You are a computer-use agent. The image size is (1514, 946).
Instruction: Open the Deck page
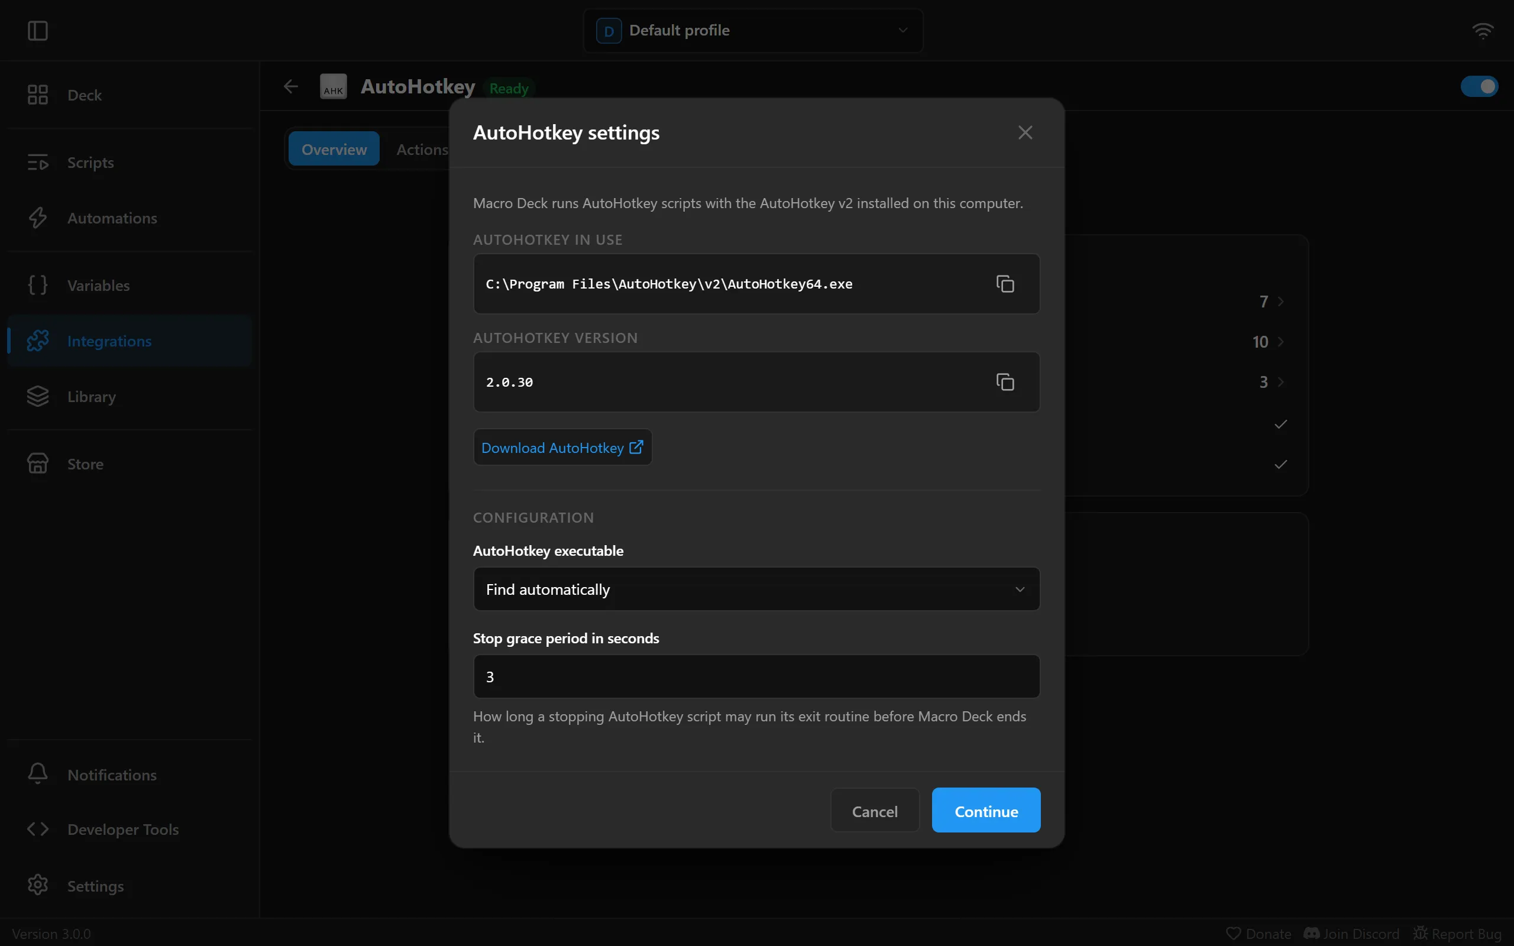pos(130,95)
